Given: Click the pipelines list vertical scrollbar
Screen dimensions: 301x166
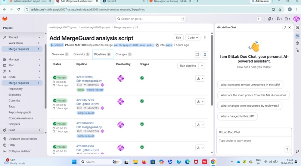Looking at the screenshot, I should pyautogui.click(x=212, y=70).
